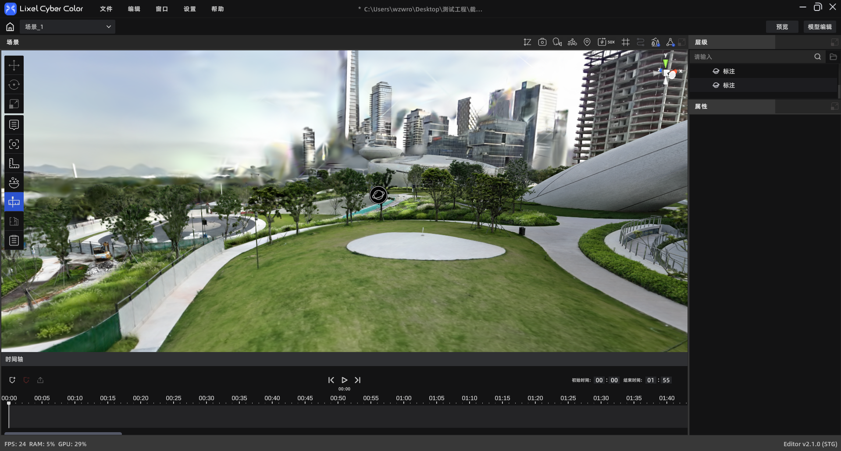The image size is (841, 451).
Task: Hide the first 标注 layer
Action: point(716,71)
